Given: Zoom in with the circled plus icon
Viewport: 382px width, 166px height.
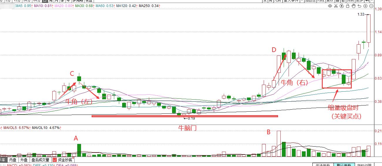Looking at the screenshot, I should [365, 6].
